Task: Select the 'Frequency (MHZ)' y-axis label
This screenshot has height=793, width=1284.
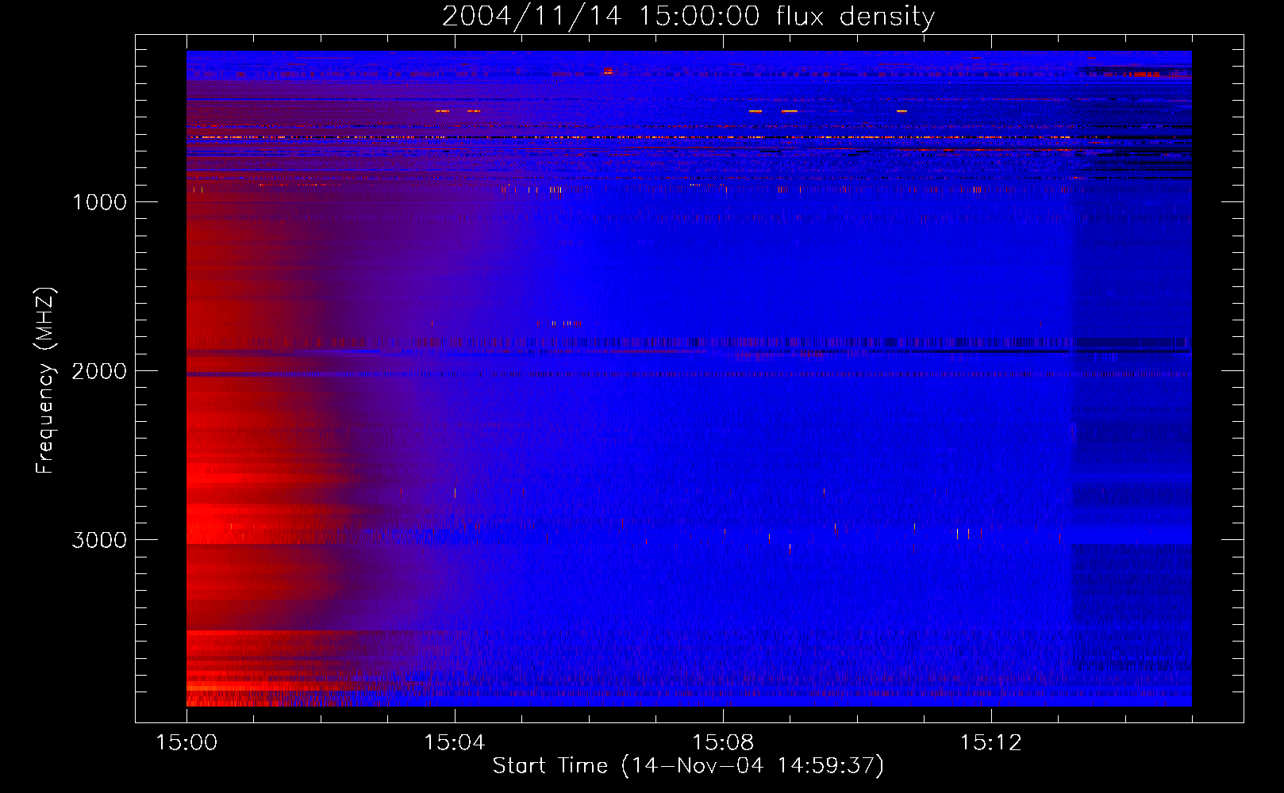Action: coord(45,381)
